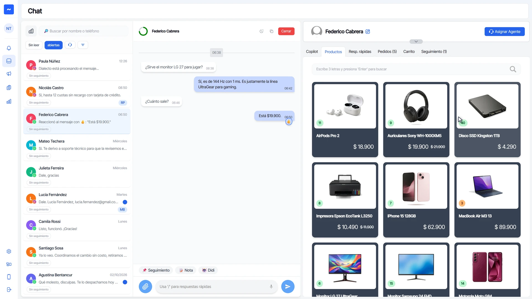Edit Federico Cabrera's contact name
The height and width of the screenshot is (299, 532).
pyautogui.click(x=368, y=32)
